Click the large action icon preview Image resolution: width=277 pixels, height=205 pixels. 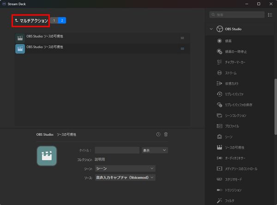coord(47,156)
